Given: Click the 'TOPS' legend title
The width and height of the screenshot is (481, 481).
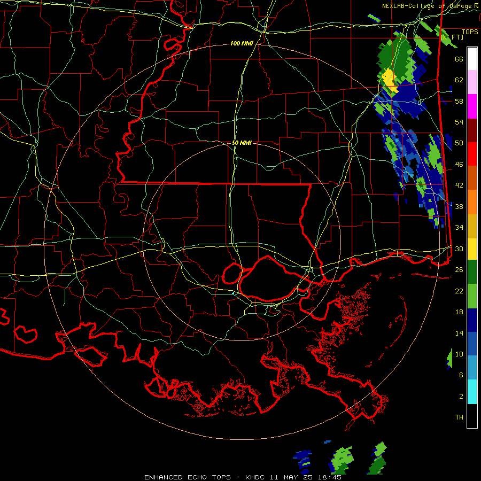Looking at the screenshot, I should tap(470, 32).
